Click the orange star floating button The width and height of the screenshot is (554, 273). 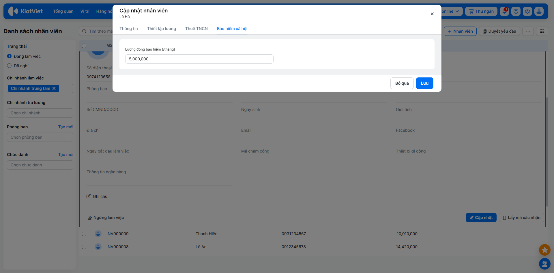[545, 250]
